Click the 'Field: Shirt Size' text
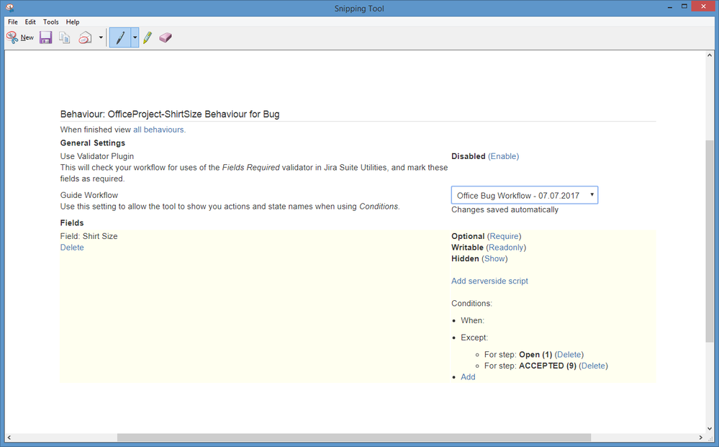The image size is (719, 447). (89, 237)
